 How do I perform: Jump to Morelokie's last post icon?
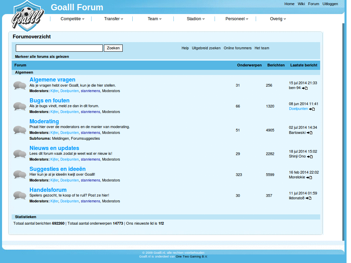pyautogui.click(x=309, y=177)
